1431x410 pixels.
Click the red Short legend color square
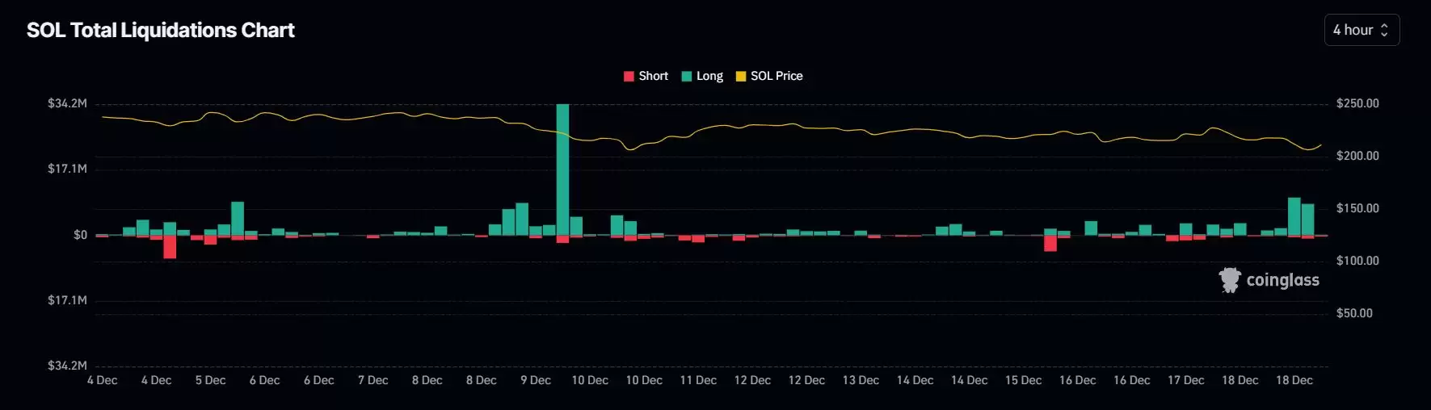629,77
